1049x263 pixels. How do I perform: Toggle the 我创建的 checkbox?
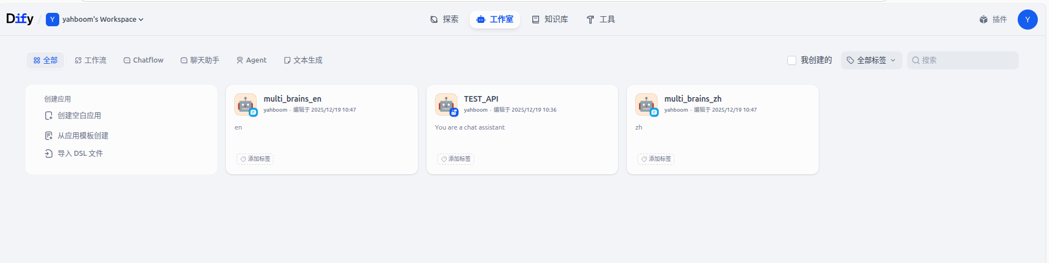792,60
